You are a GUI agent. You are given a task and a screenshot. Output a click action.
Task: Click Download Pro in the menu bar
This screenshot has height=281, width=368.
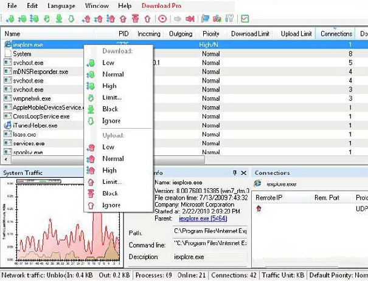click(161, 5)
